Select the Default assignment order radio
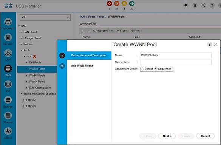 coord(142,69)
